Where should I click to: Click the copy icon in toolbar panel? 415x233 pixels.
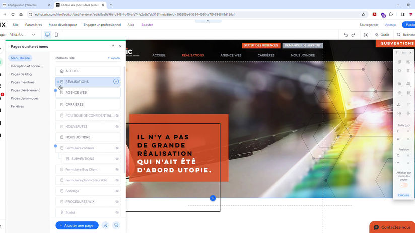(x=399, y=62)
